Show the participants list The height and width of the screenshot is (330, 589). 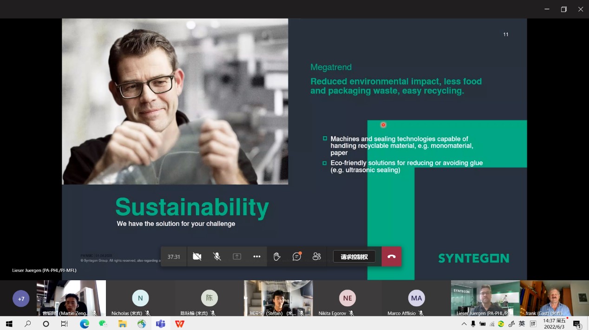pyautogui.click(x=317, y=257)
